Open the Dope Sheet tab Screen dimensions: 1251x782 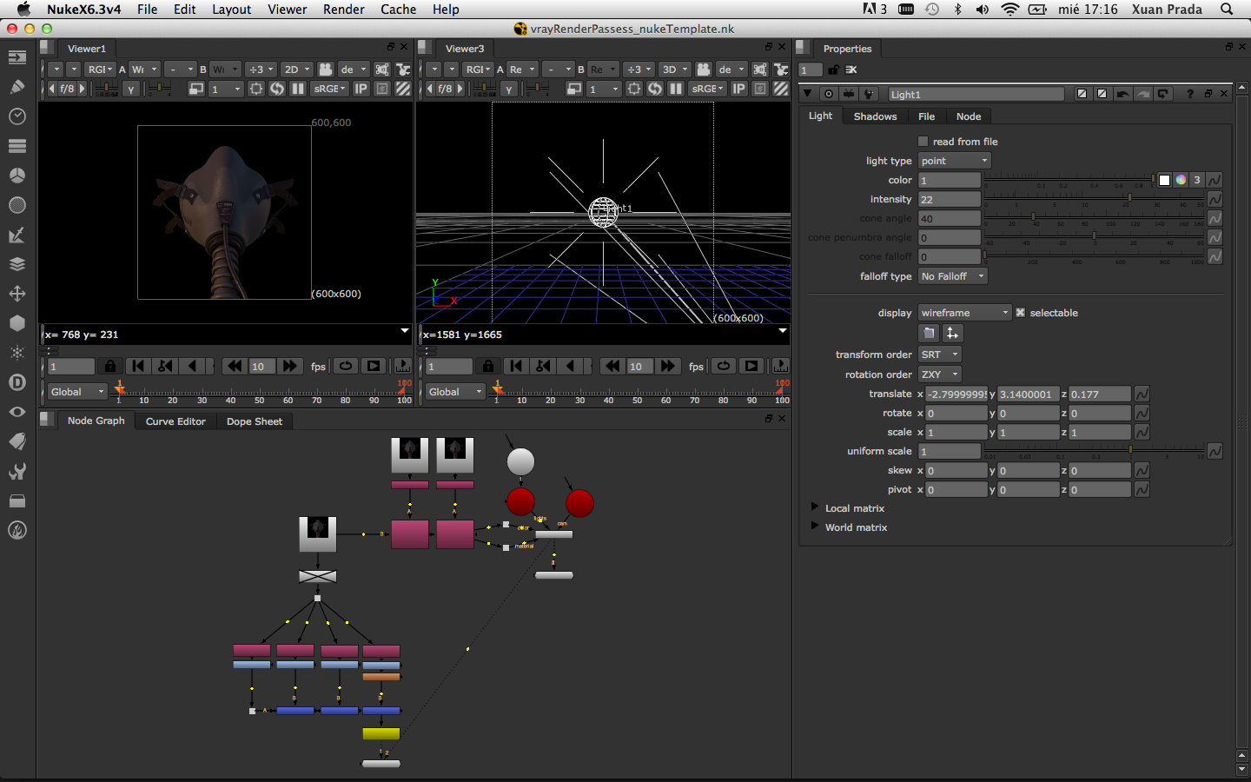(255, 421)
